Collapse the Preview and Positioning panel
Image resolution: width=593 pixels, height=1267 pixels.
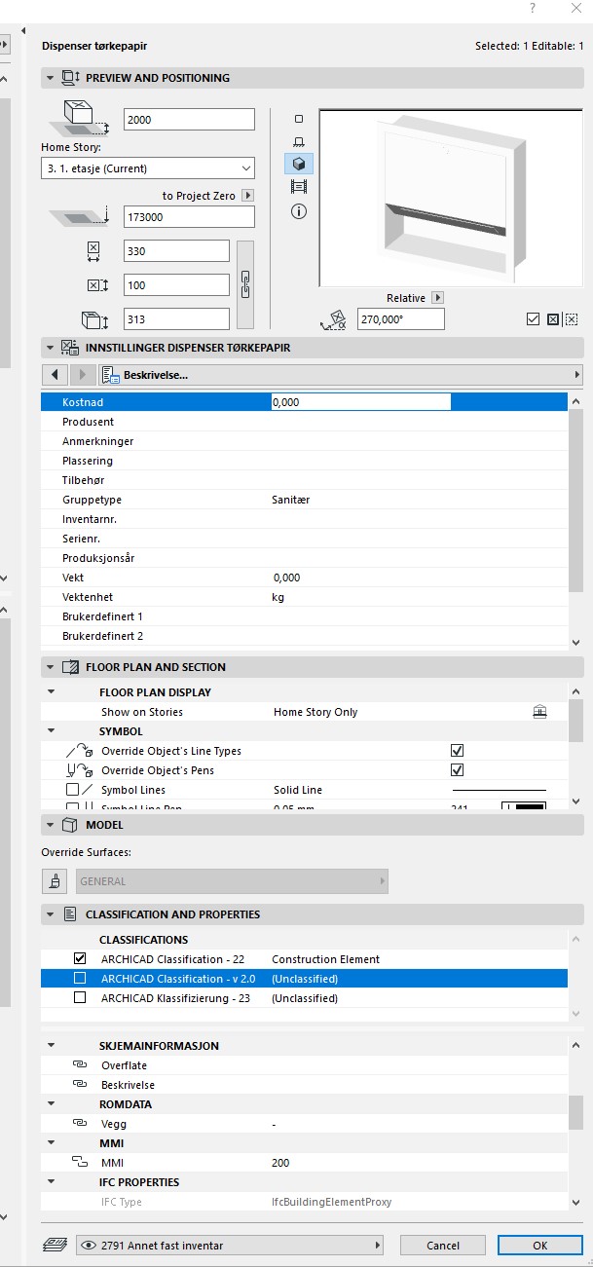coord(49,78)
